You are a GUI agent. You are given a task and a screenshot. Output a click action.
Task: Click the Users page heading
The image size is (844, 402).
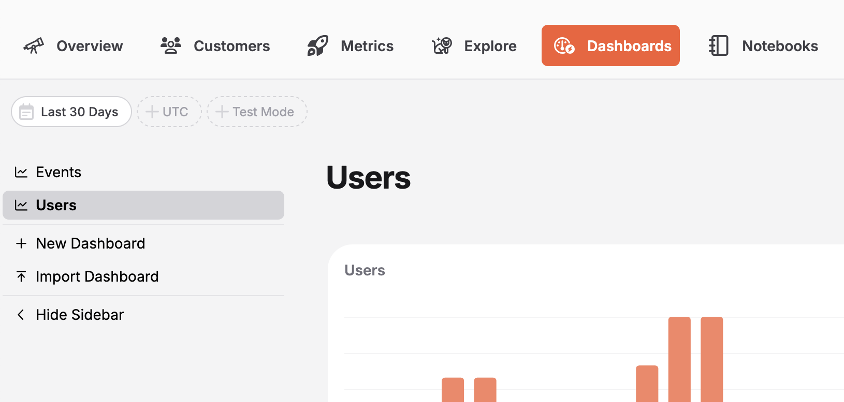tap(369, 178)
